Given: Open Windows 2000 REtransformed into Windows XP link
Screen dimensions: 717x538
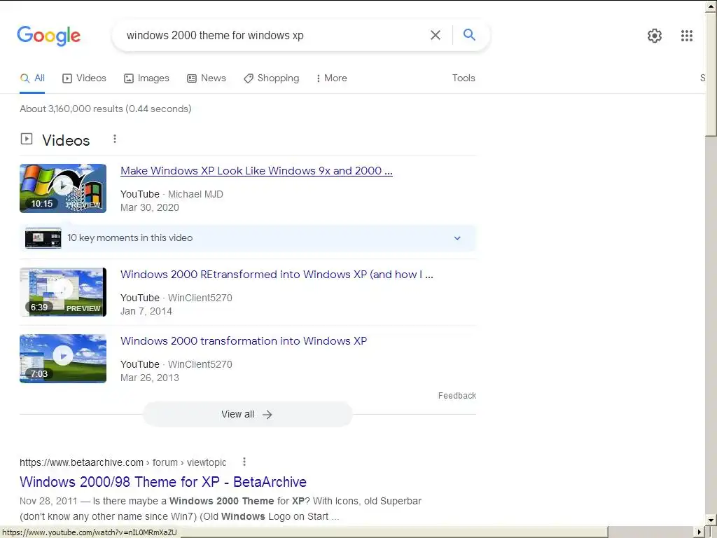Looking at the screenshot, I should pos(277,275).
